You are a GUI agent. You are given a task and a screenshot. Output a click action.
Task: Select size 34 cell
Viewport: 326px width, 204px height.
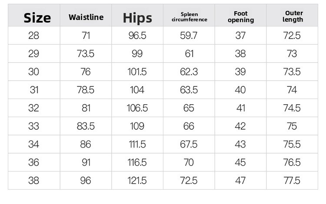(x=33, y=144)
